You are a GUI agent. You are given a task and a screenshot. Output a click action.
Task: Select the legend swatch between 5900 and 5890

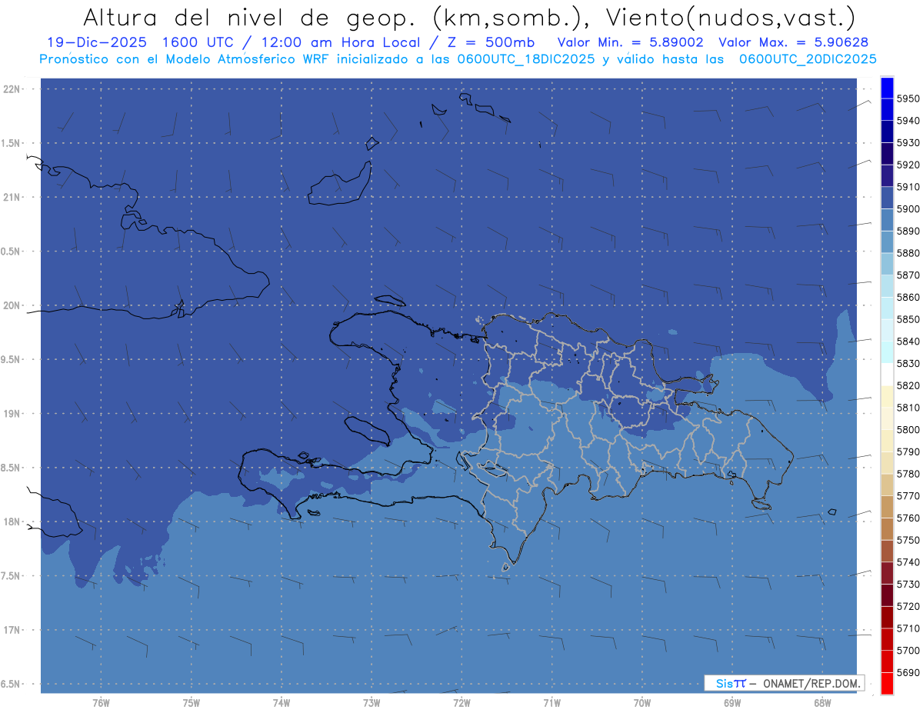point(887,220)
